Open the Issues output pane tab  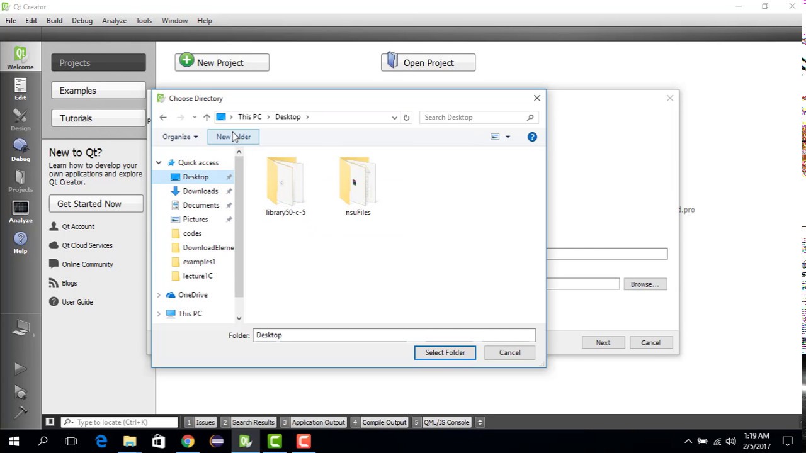point(200,422)
